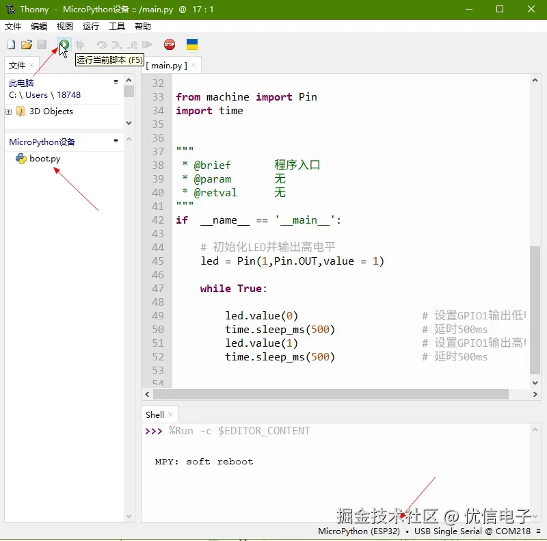Open the 文件 menu
547x541 pixels.
[13, 27]
